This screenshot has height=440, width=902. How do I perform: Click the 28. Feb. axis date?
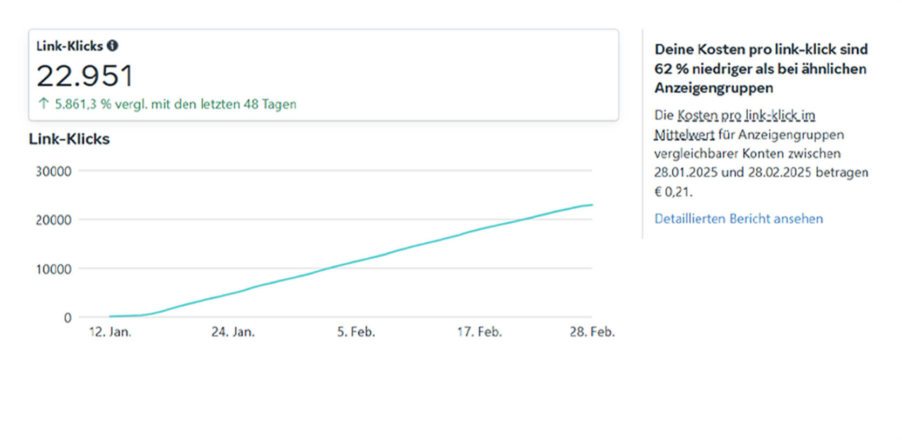592,332
